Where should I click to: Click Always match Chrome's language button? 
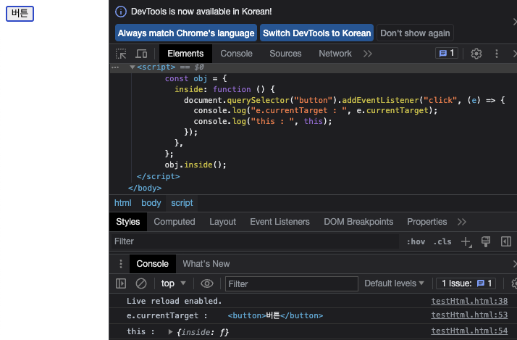coord(186,33)
